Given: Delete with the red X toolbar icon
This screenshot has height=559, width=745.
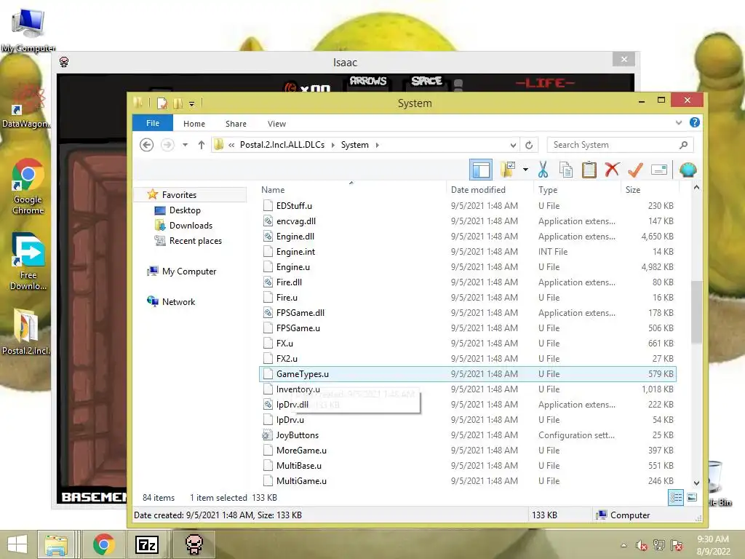Looking at the screenshot, I should click(612, 169).
